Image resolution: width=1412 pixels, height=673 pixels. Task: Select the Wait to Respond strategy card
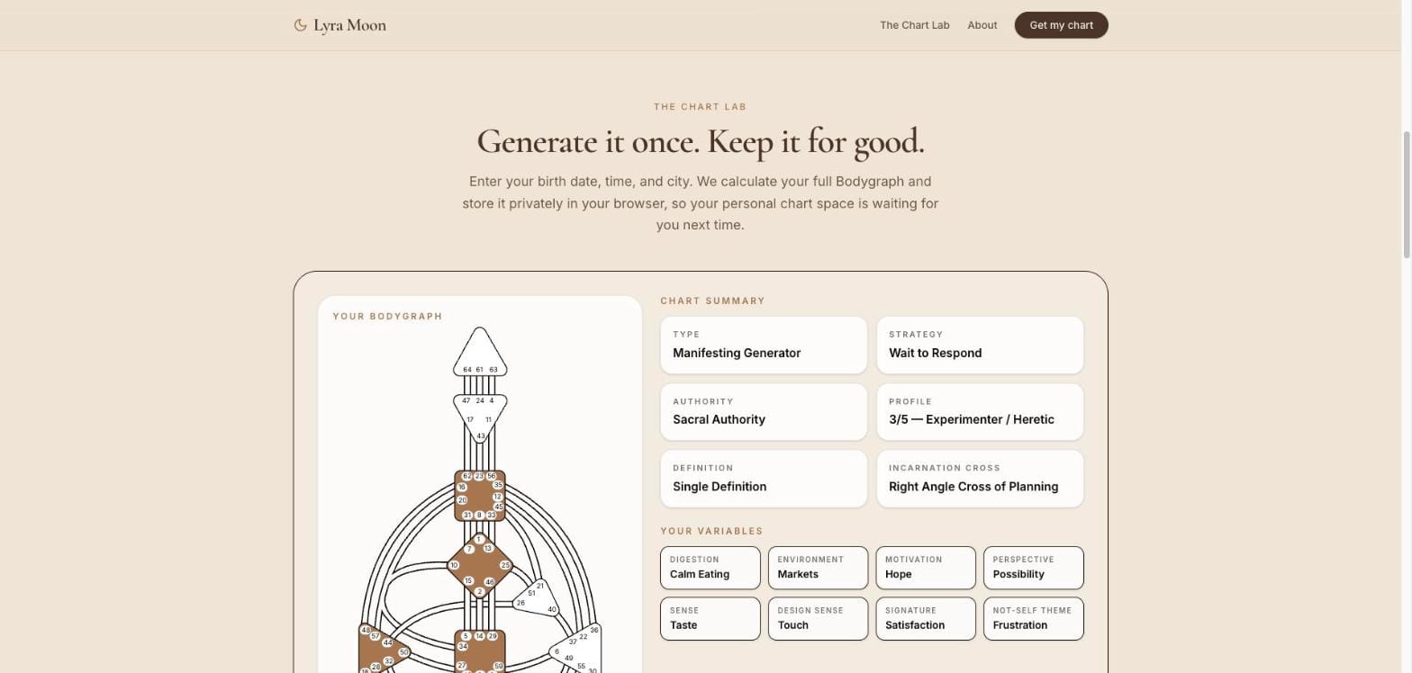pyautogui.click(x=980, y=345)
